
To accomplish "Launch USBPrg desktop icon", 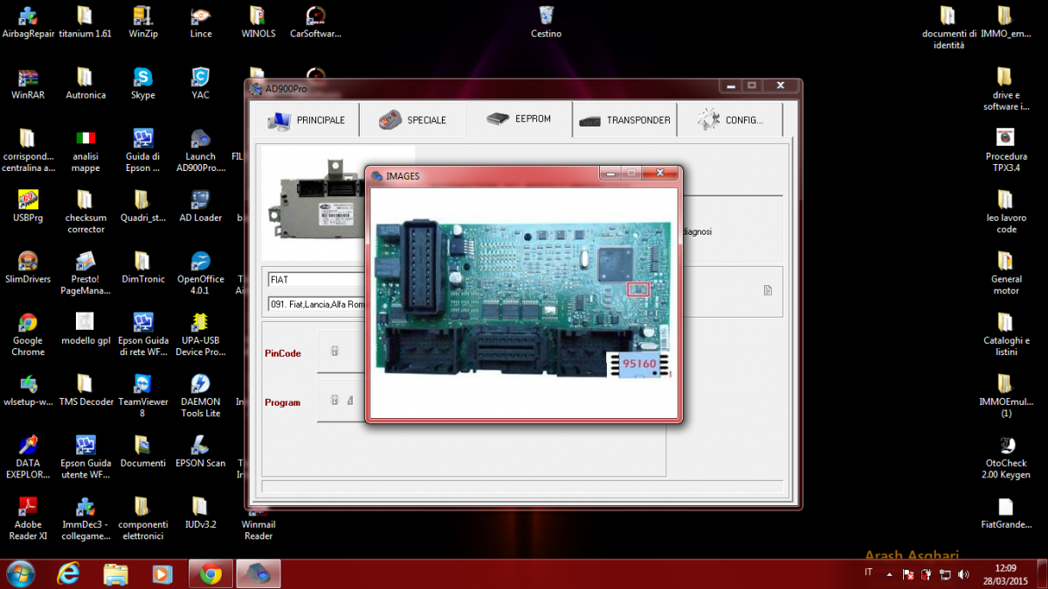I will coord(28,205).
